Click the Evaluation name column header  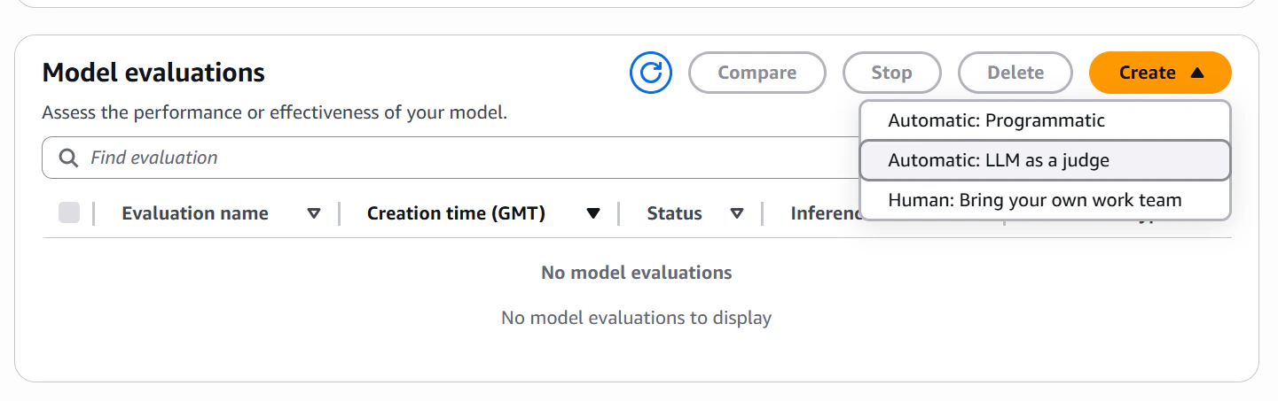click(x=195, y=213)
